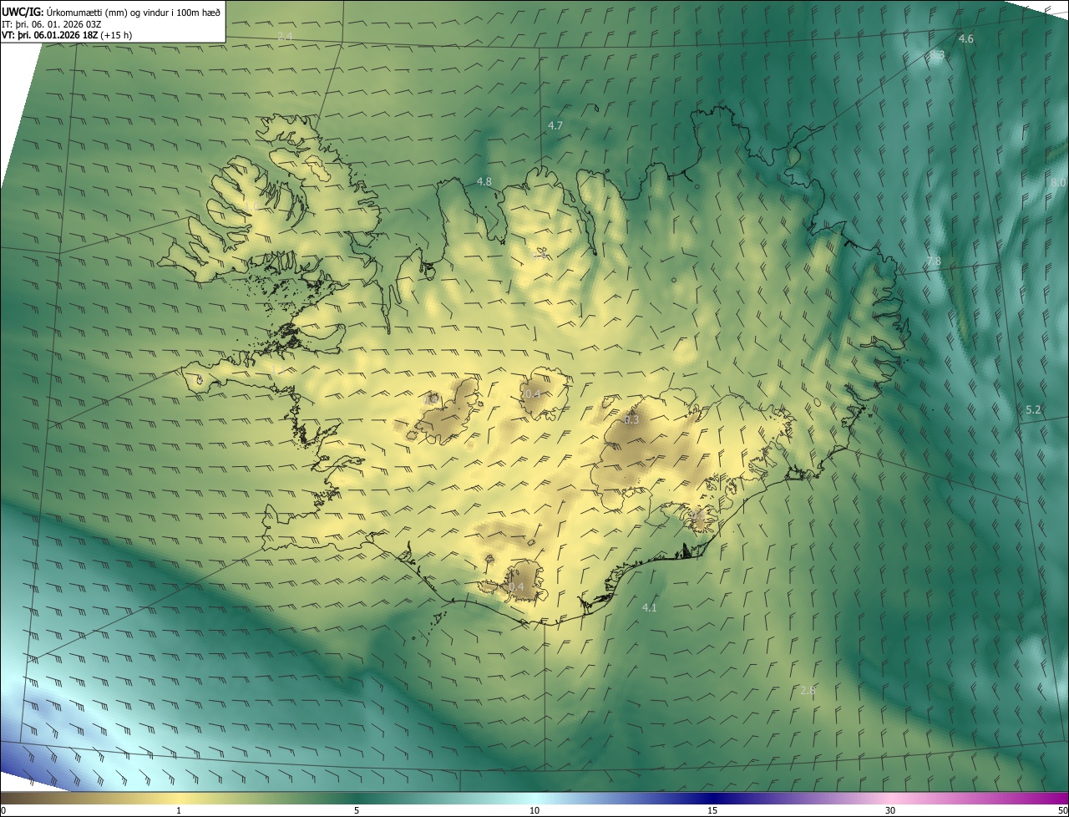
Task: Click the colour scale tick label 0
Action: click(3, 811)
